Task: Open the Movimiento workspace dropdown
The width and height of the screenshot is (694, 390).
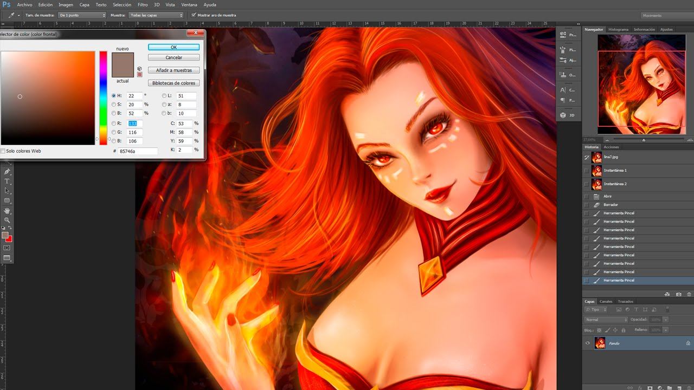Action: pos(666,15)
